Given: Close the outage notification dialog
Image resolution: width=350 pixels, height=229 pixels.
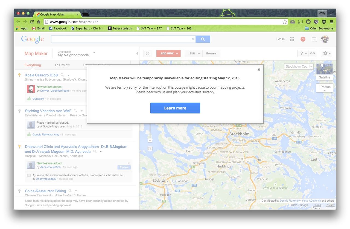Looking at the screenshot, I should pyautogui.click(x=259, y=69).
